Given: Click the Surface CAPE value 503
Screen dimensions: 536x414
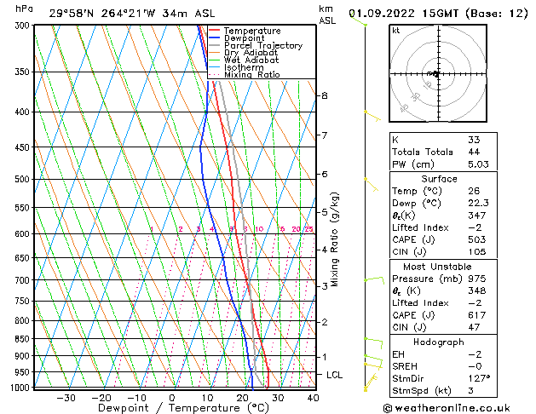Looking at the screenshot, I should 477,239.
